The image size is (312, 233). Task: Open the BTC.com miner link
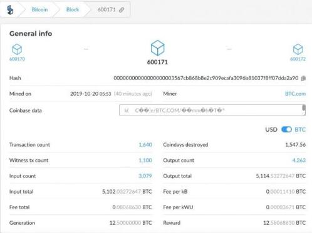pyautogui.click(x=295, y=94)
